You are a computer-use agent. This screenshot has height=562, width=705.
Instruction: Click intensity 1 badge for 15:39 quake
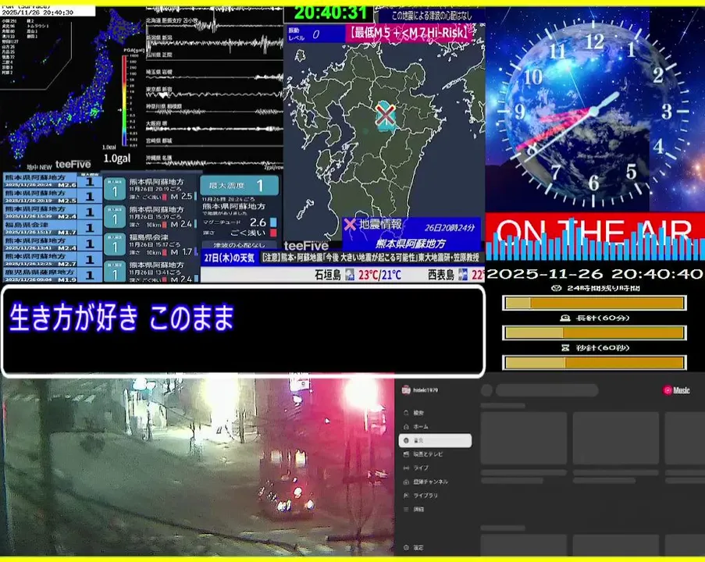[x=115, y=217]
